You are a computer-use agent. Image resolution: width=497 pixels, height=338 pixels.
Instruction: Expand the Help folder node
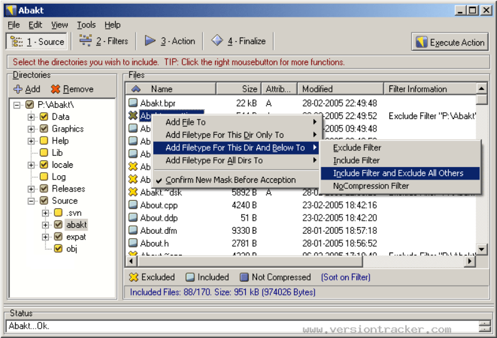[31, 141]
